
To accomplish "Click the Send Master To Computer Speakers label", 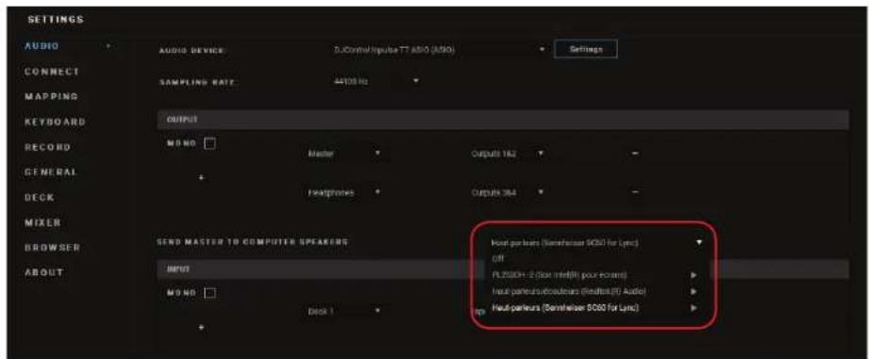I will 252,242.
